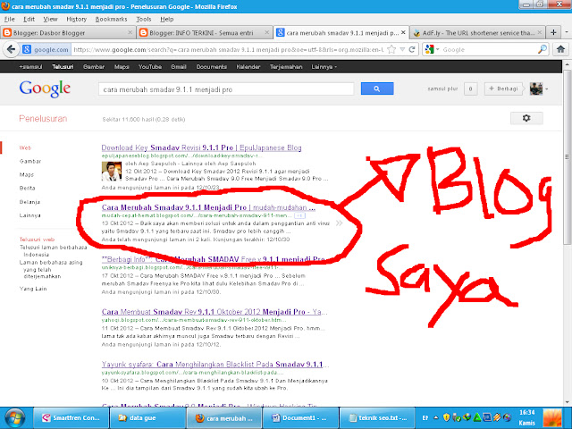
Task: Click the Google logo
Action: [x=45, y=88]
